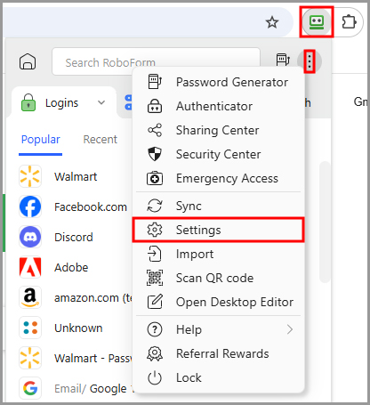Screen dimensions: 370x405
Task: Expand the Logins dropdown chevron
Action: pos(101,102)
